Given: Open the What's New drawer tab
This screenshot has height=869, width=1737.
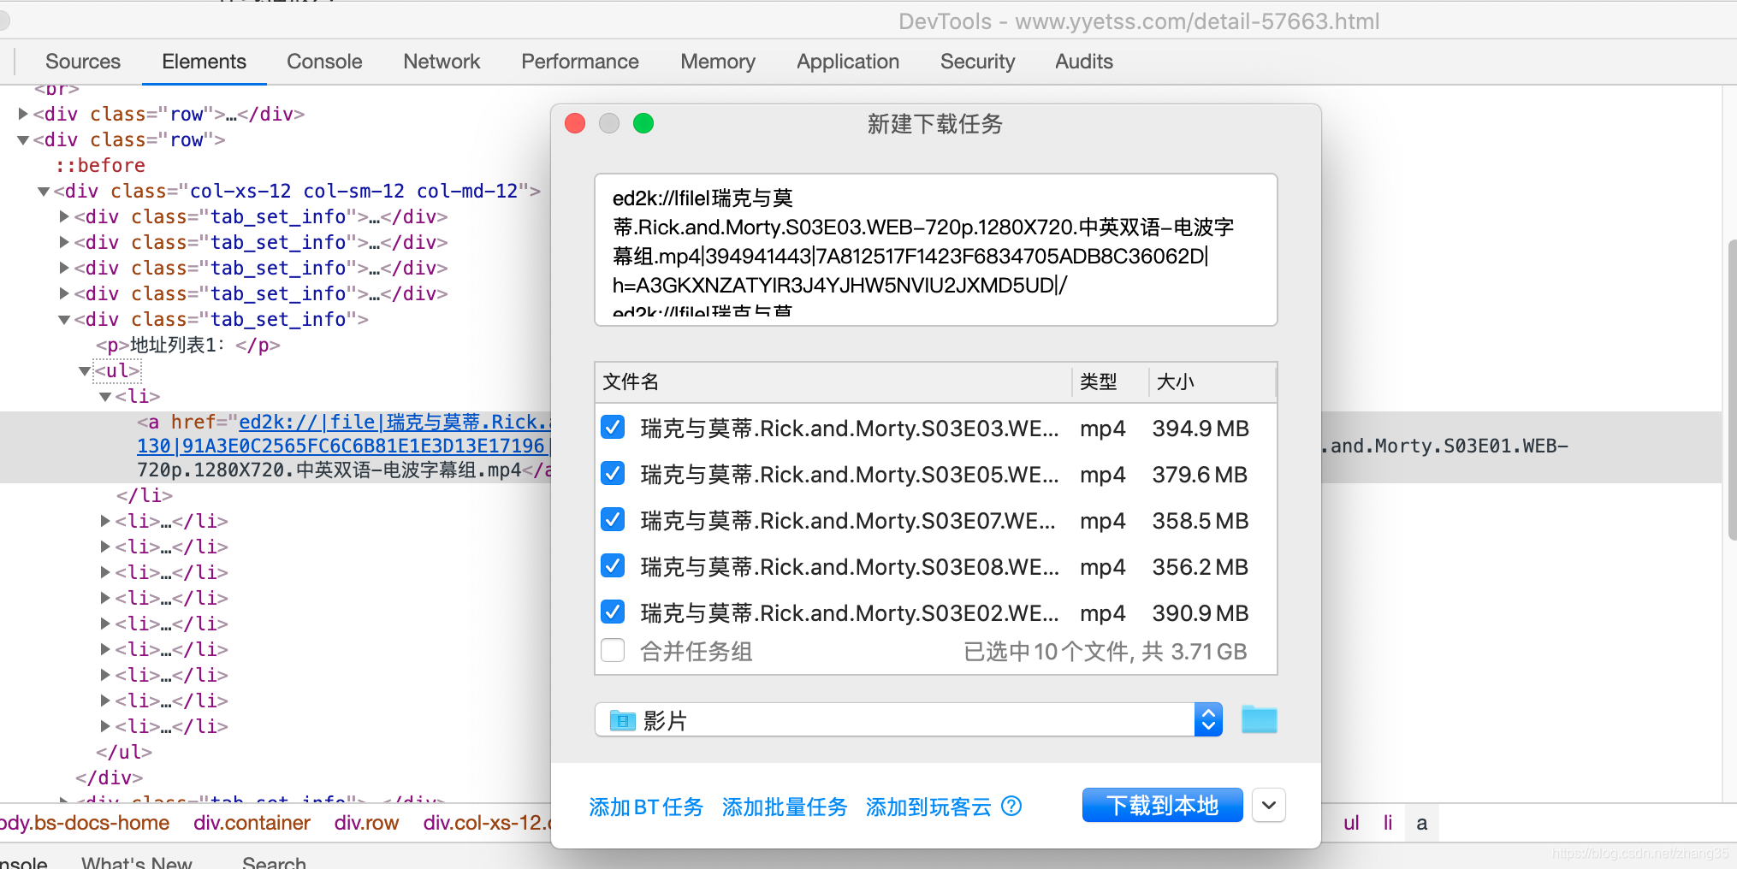Looking at the screenshot, I should tap(137, 862).
